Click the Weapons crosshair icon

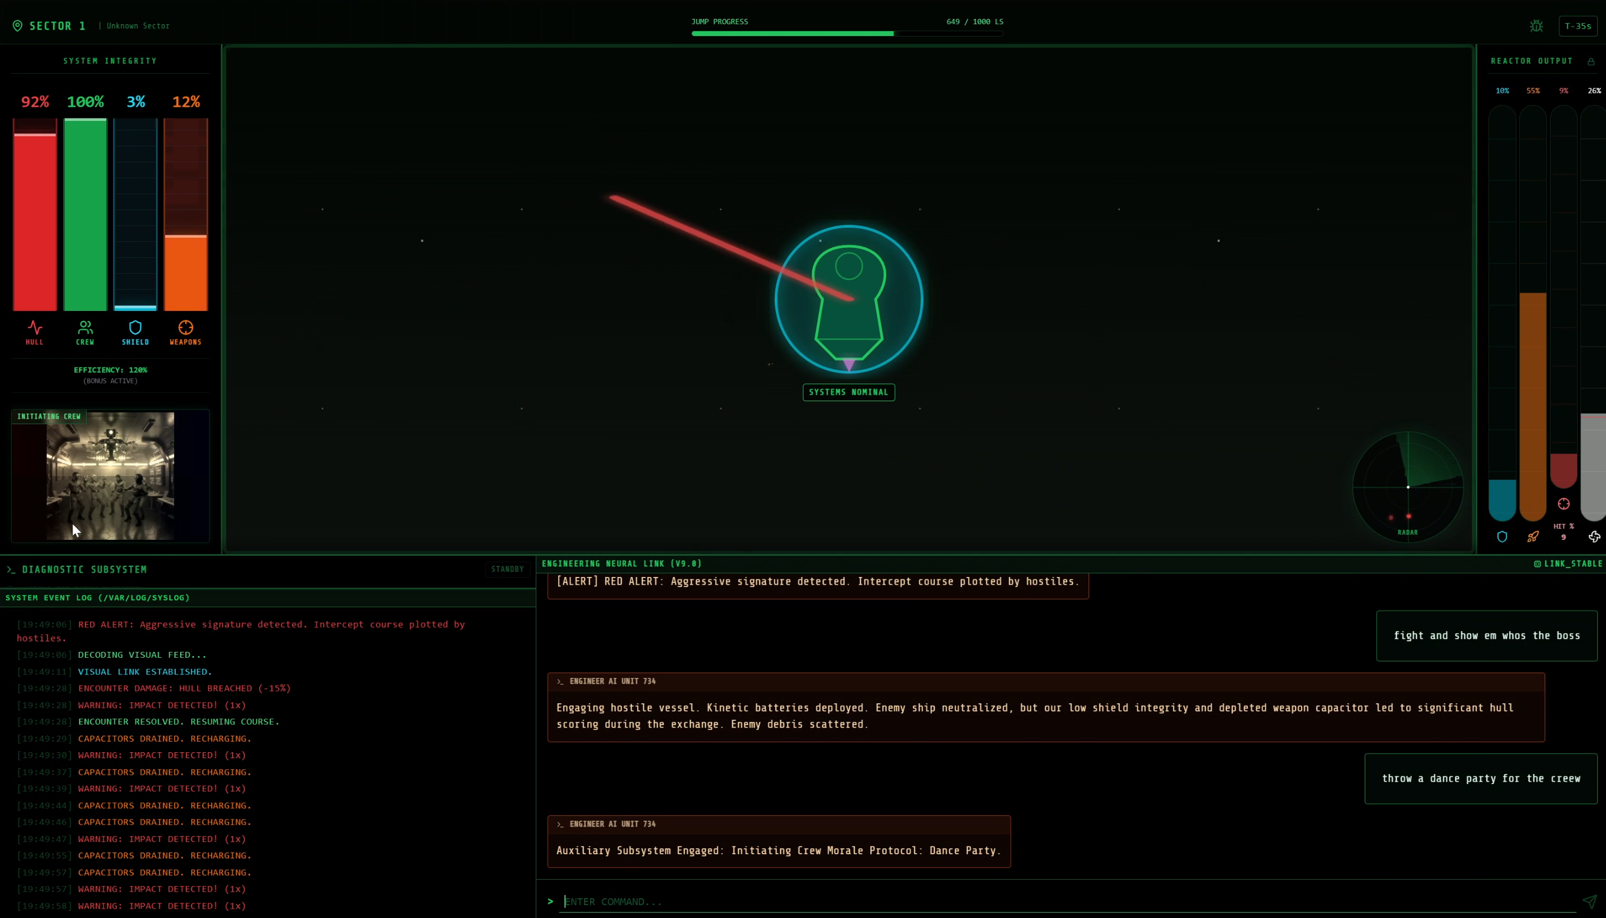[185, 327]
